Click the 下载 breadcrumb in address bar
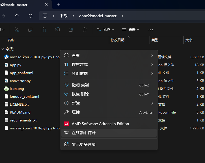Viewport: 205px width, 163px height. point(64,16)
